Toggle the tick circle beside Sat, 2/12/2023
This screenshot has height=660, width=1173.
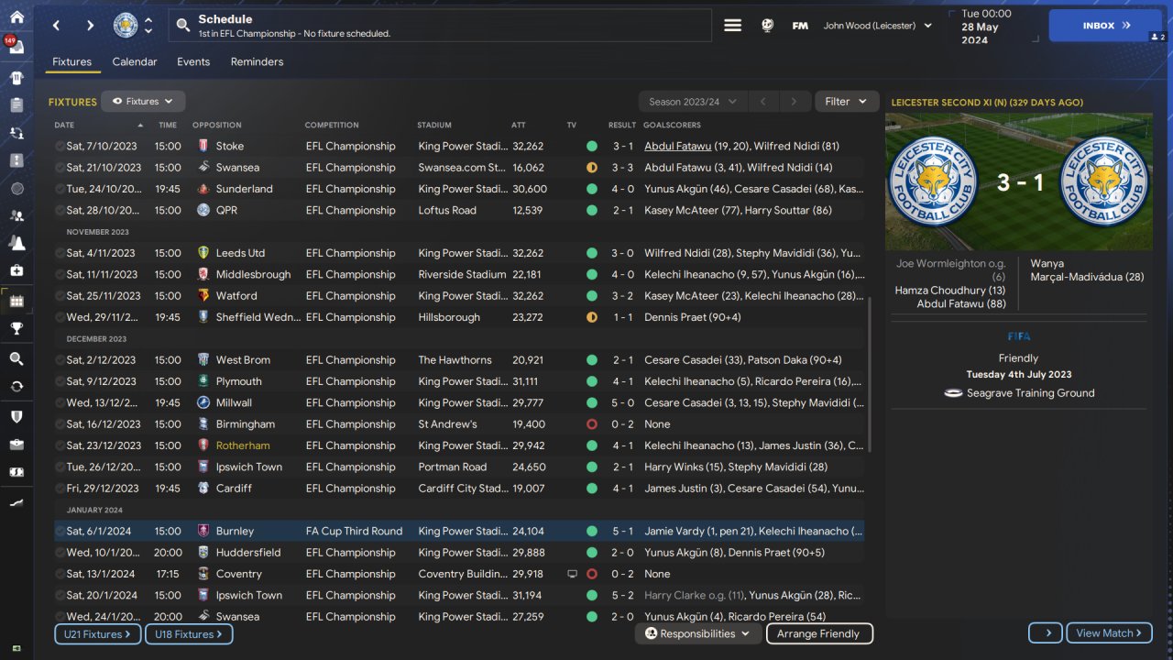point(60,360)
